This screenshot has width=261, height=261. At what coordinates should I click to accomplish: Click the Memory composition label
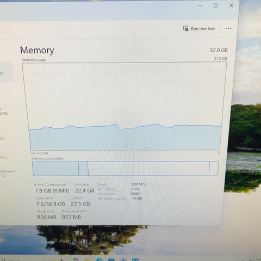tap(48, 159)
